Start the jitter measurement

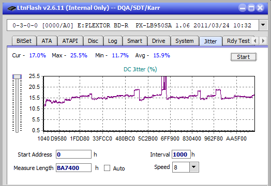[x=244, y=57]
